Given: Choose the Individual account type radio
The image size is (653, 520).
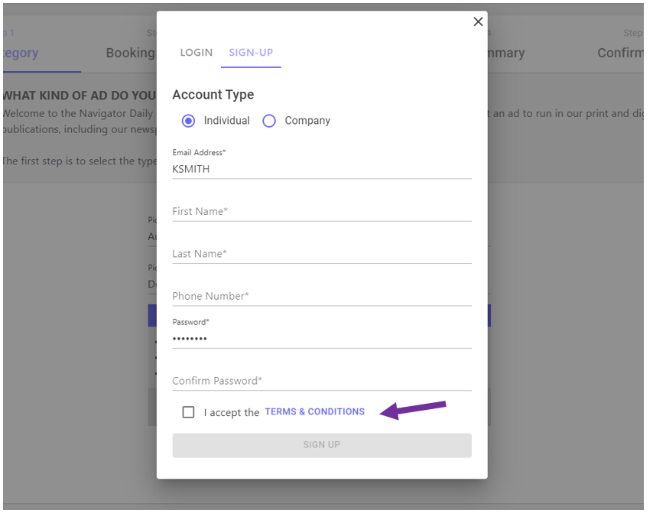Looking at the screenshot, I should pyautogui.click(x=189, y=121).
